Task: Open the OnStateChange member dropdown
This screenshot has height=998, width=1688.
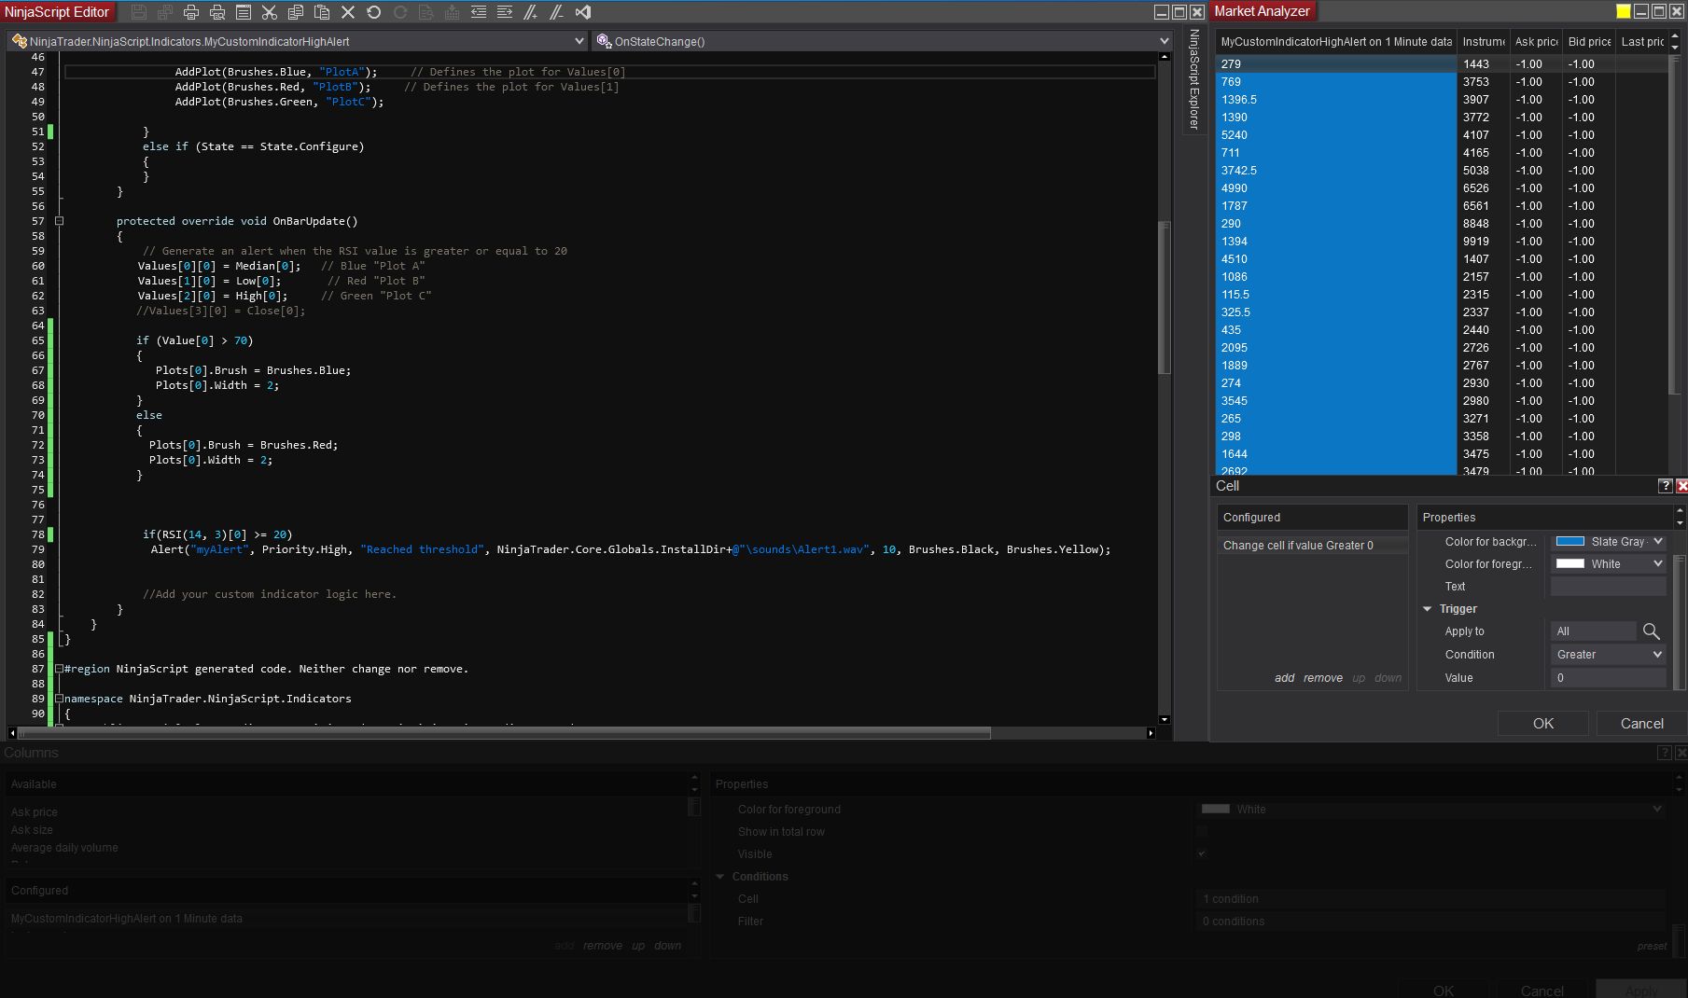Action: (1164, 41)
